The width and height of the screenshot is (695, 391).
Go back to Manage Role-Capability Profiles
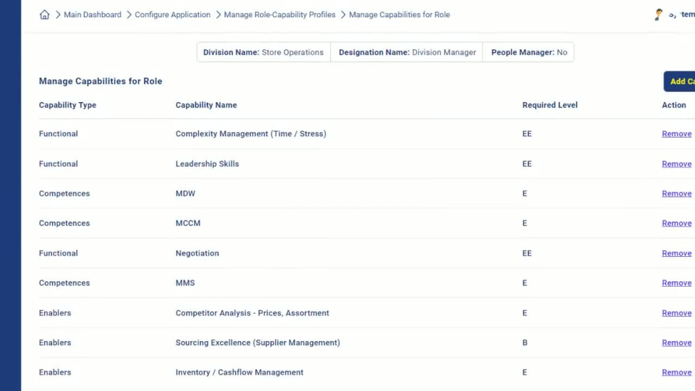click(279, 15)
